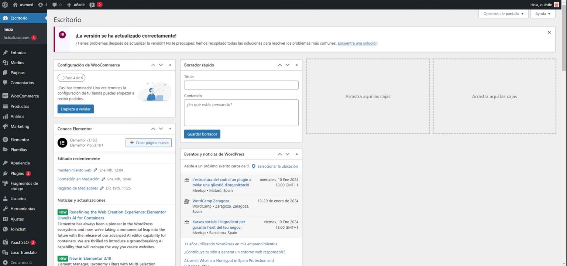Image resolution: width=567 pixels, height=266 pixels.
Task: Click the WooCommerce icon in sidebar
Action: (5, 96)
